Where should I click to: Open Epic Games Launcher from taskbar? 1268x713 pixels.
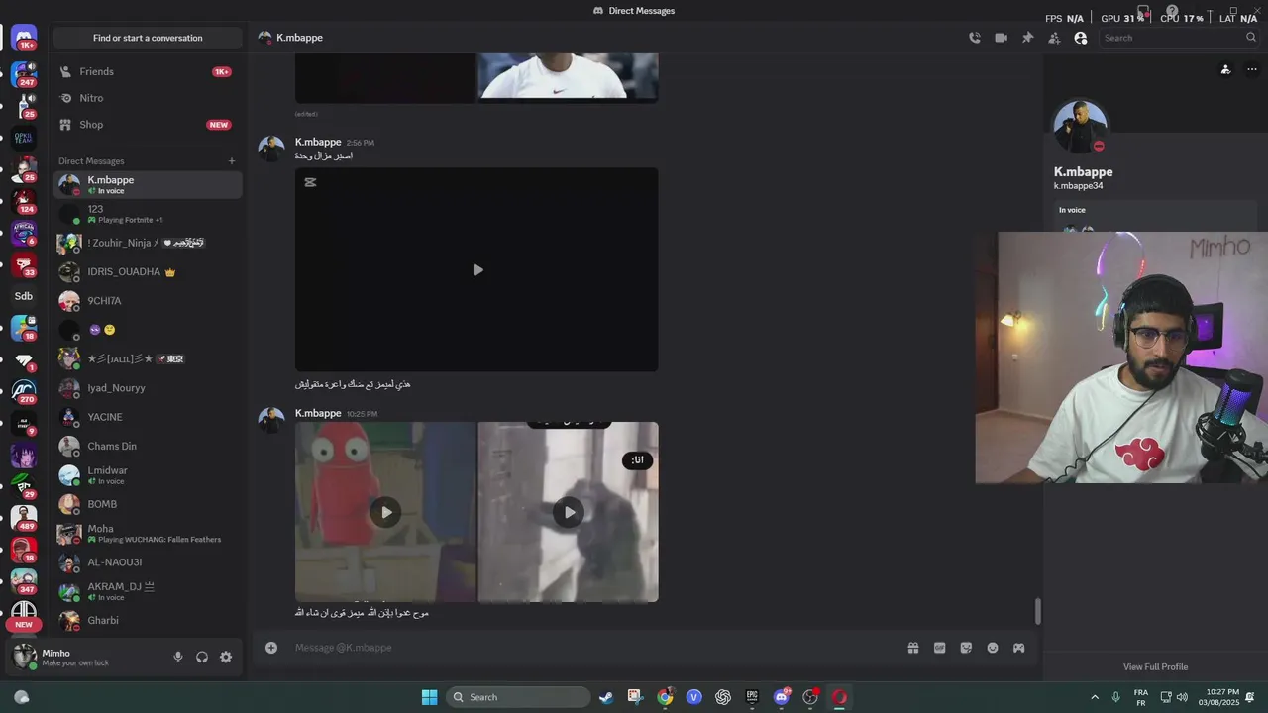pos(752,697)
